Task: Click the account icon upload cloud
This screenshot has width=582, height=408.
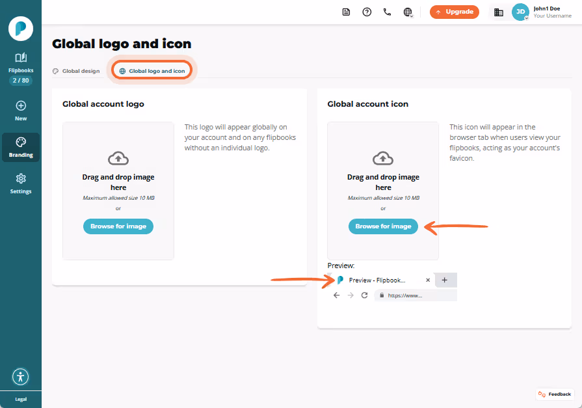Action: pyautogui.click(x=382, y=158)
